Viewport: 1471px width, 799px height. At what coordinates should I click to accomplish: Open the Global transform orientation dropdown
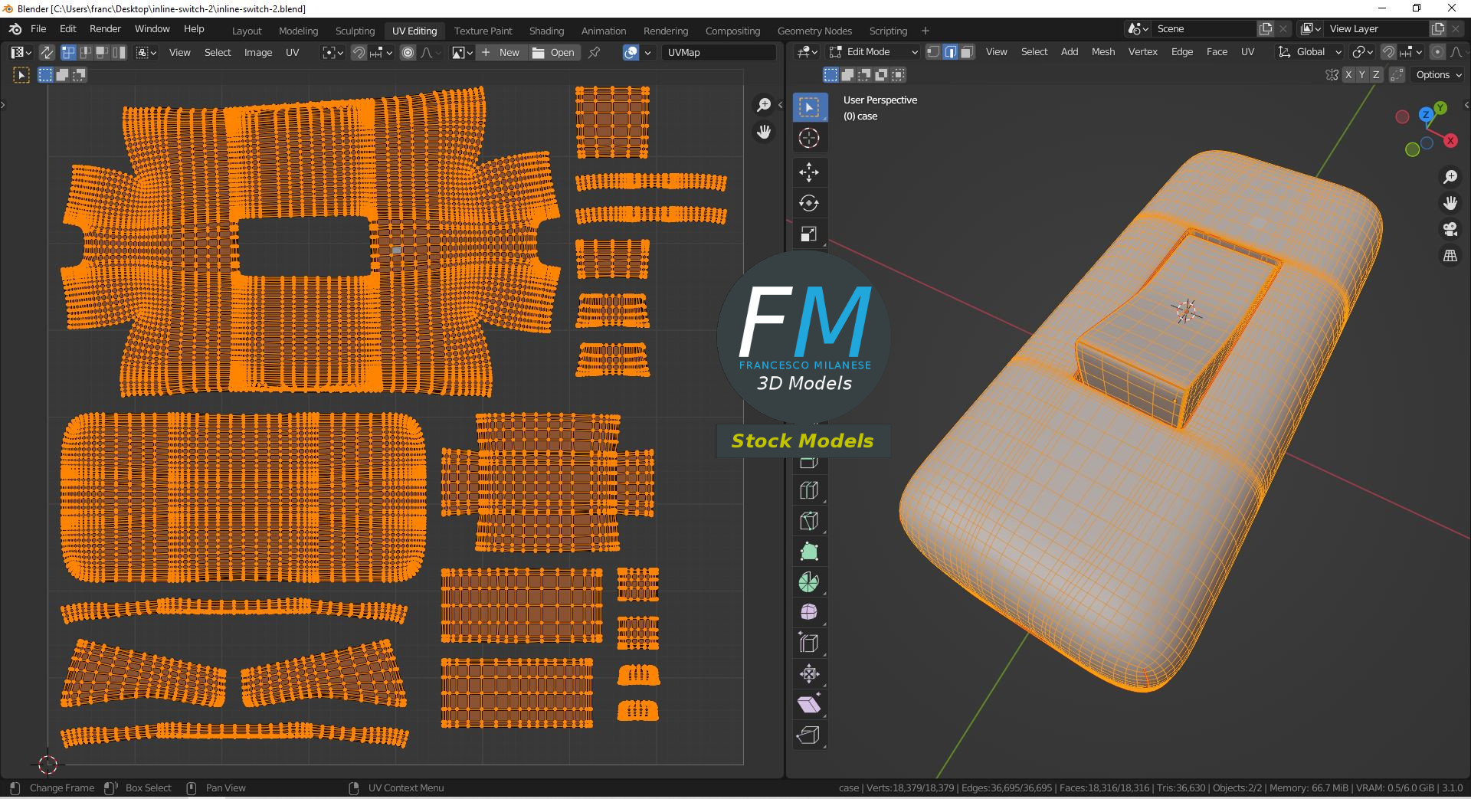[1310, 52]
